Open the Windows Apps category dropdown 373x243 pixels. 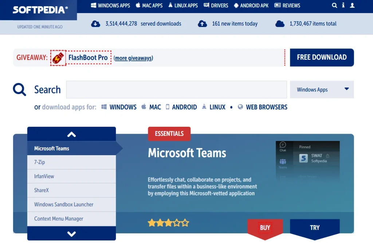322,90
